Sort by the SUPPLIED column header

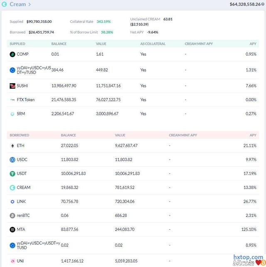click(x=17, y=44)
